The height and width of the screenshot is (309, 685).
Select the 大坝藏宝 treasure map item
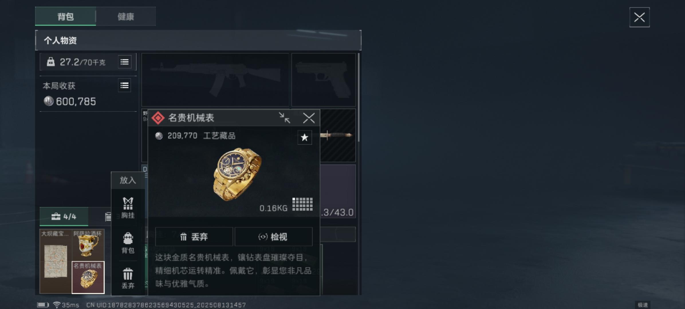(x=56, y=261)
